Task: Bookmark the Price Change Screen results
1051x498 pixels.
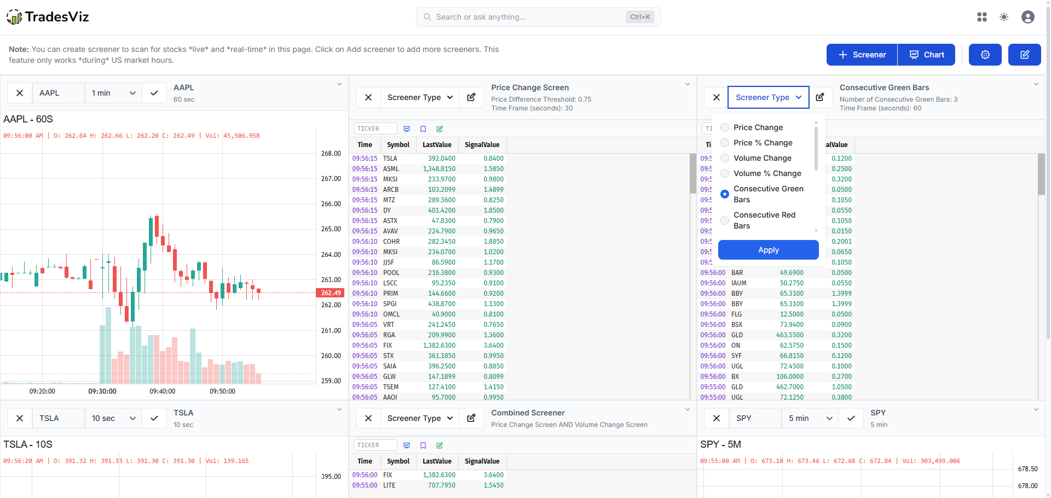Action: [x=423, y=128]
